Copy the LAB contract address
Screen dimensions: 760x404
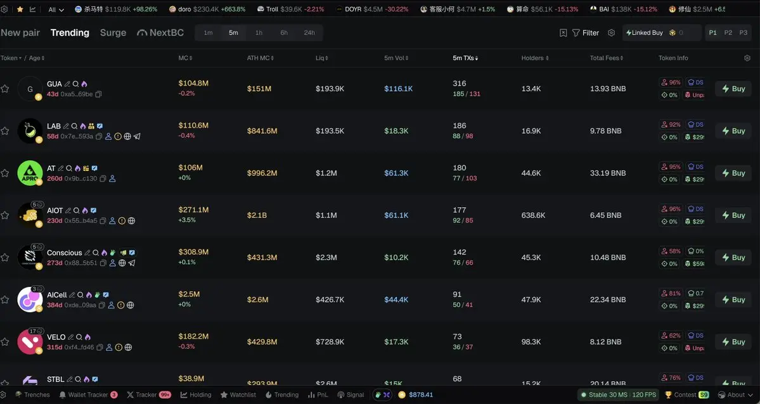(x=99, y=137)
